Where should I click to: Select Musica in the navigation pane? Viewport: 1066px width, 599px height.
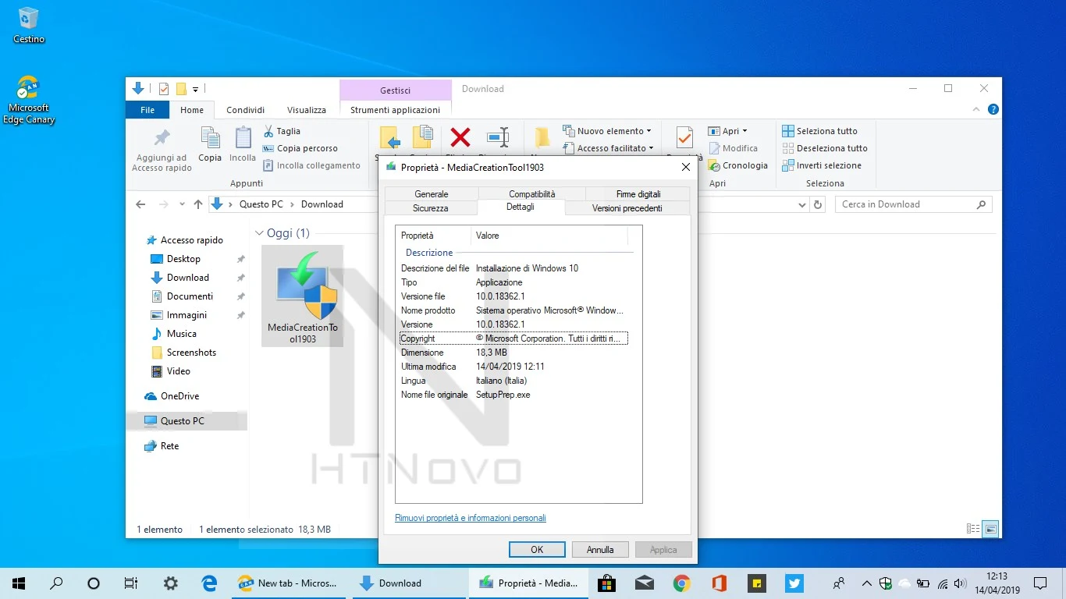[181, 334]
